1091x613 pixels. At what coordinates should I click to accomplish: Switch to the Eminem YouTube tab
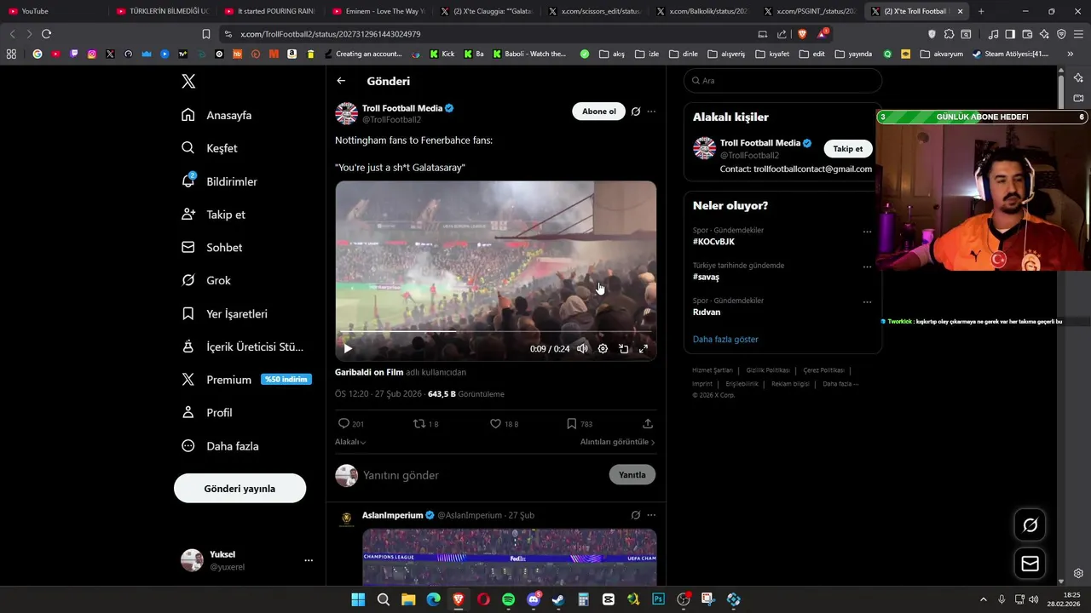click(378, 11)
